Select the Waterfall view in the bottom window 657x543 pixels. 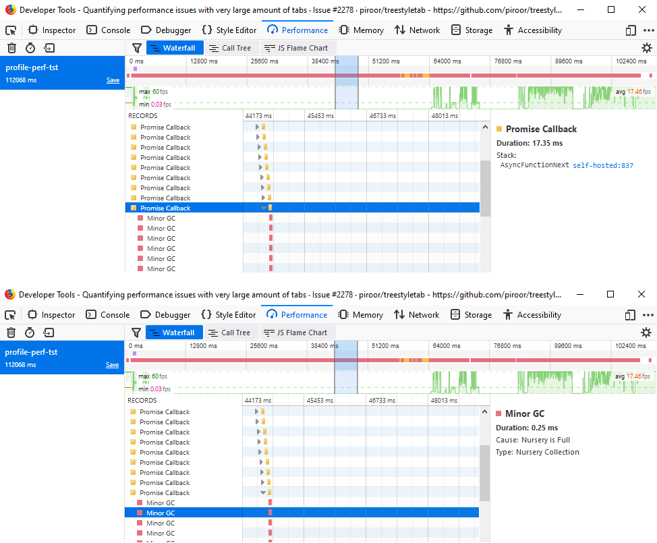174,332
